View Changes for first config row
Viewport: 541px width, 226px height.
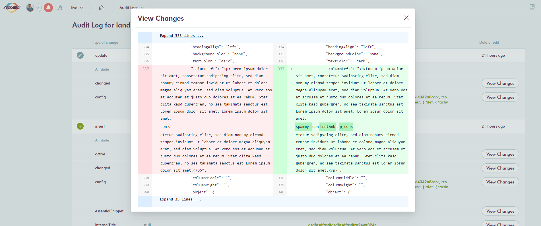click(500, 97)
